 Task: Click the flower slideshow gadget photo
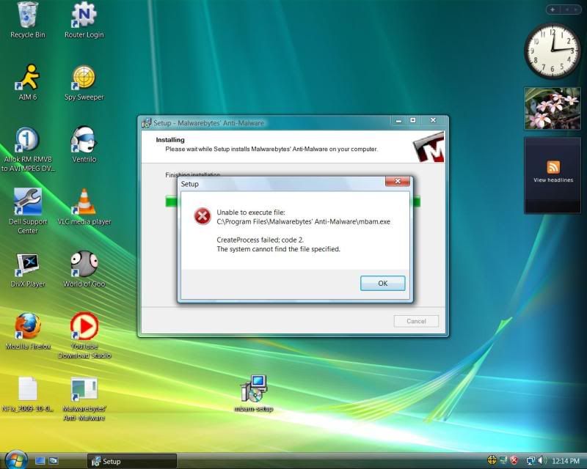click(x=553, y=108)
